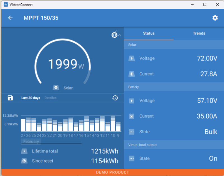
Task: Select the DEMO PRODUCT banner
Action: [x=113, y=172]
